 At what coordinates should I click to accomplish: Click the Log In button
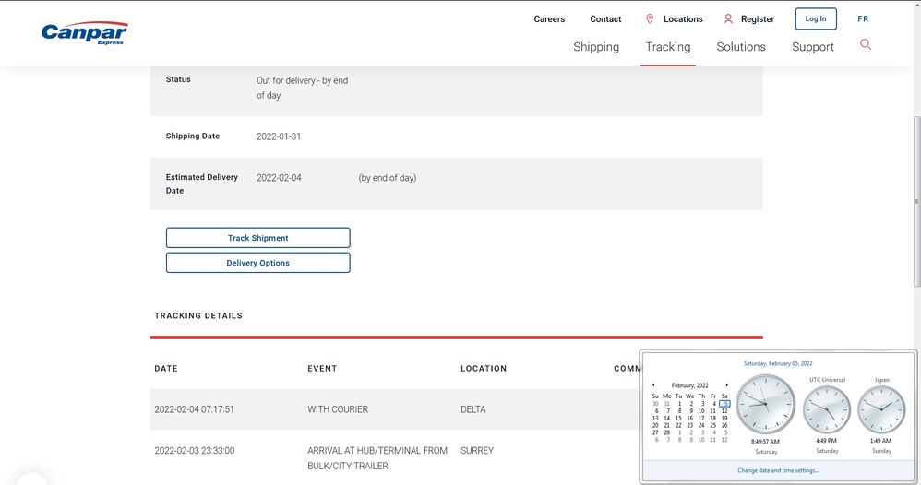[816, 19]
